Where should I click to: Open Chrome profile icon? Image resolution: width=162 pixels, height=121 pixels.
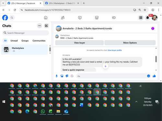coord(153,10)
